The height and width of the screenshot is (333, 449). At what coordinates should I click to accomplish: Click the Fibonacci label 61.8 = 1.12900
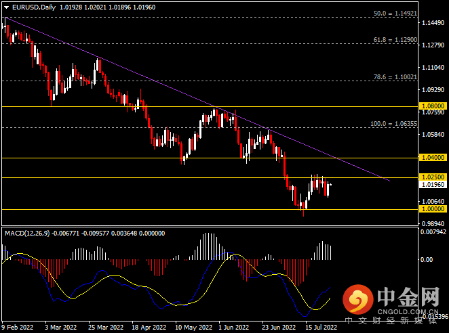(x=395, y=40)
